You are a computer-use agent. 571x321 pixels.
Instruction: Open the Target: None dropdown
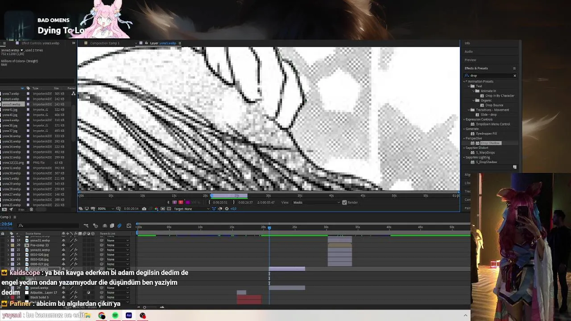point(192,209)
